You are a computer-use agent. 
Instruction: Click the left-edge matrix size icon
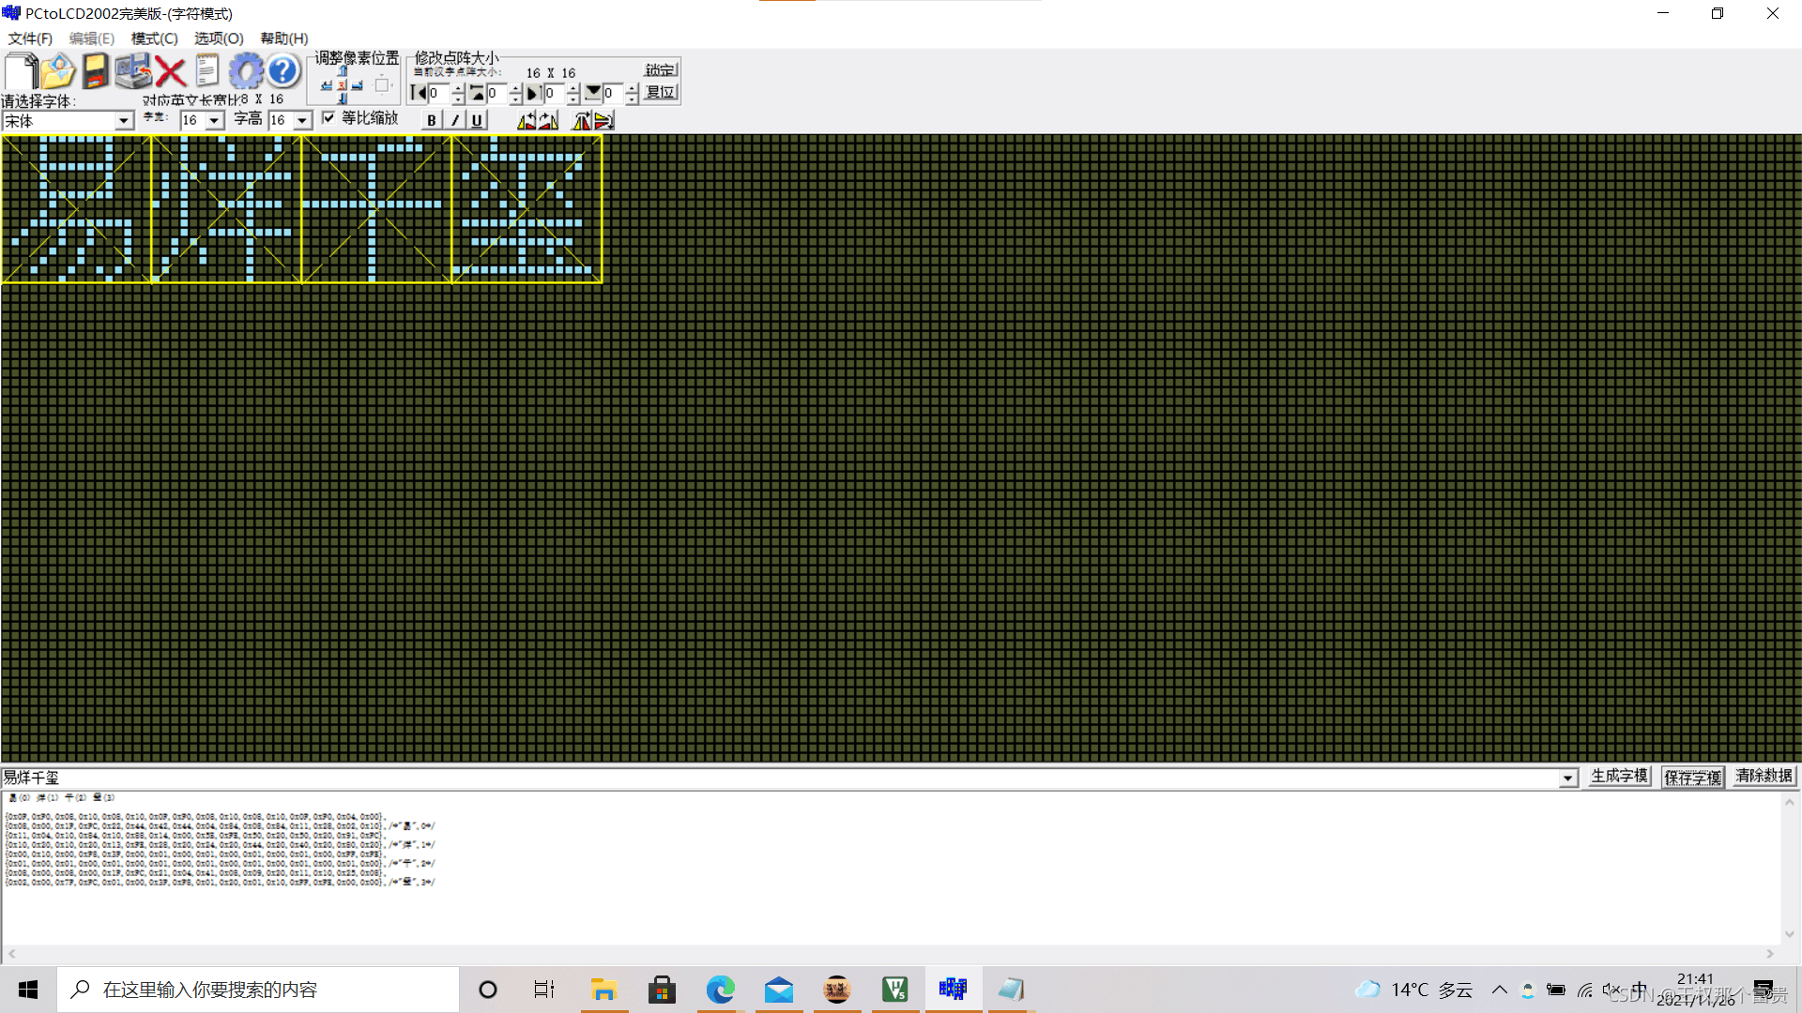pos(419,93)
